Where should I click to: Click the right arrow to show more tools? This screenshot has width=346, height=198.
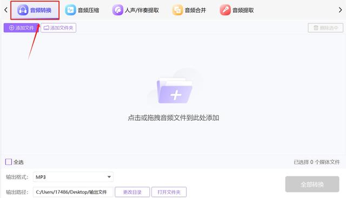(x=340, y=10)
